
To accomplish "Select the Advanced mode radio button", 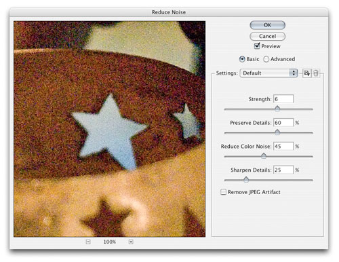I will (x=266, y=59).
